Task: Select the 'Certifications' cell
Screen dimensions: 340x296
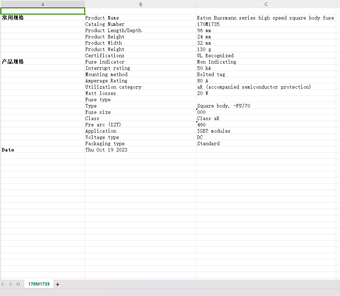Action: pos(141,55)
